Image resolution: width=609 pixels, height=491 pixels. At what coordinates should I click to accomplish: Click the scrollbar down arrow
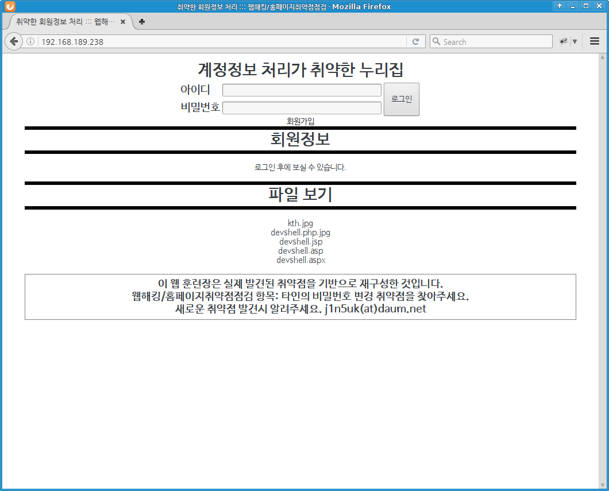coord(603,485)
